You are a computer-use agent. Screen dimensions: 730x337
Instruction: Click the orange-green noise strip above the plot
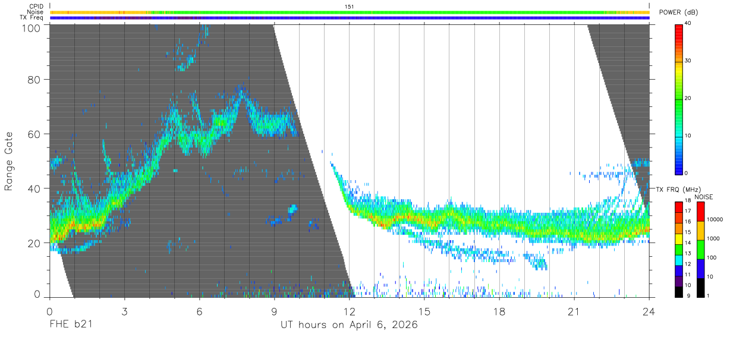[350, 12]
